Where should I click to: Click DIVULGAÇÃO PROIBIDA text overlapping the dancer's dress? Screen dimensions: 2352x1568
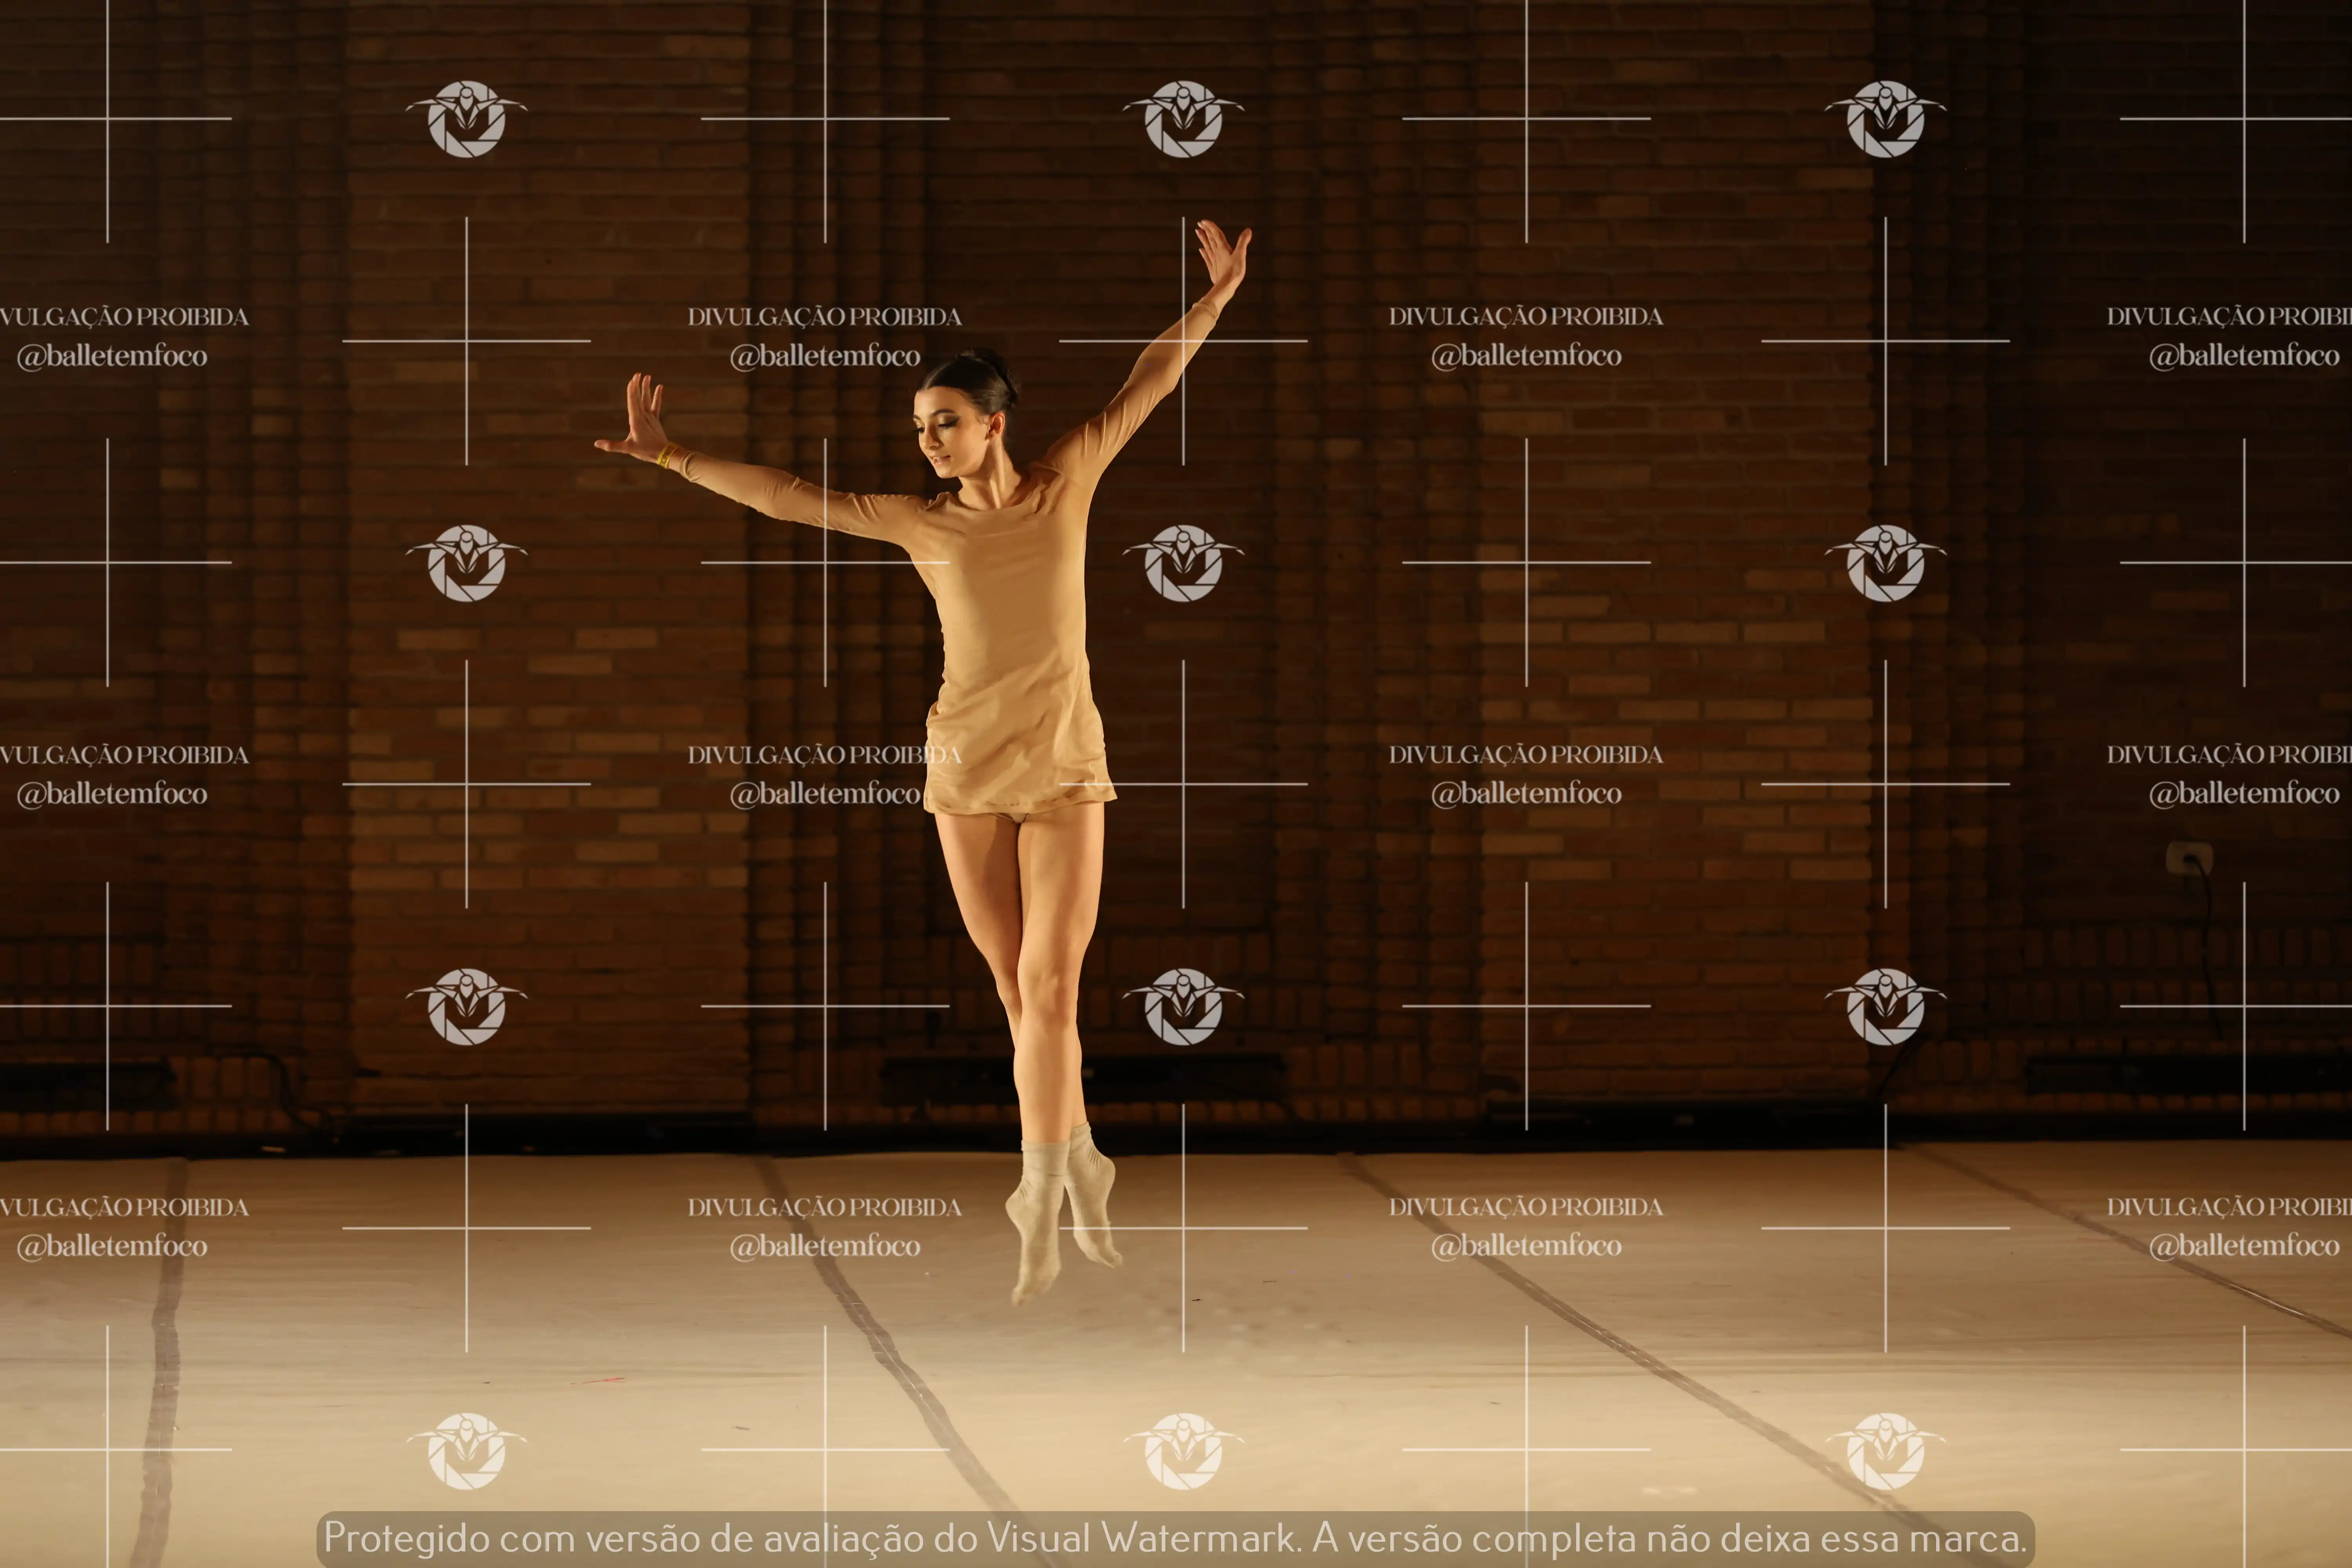pyautogui.click(x=825, y=755)
